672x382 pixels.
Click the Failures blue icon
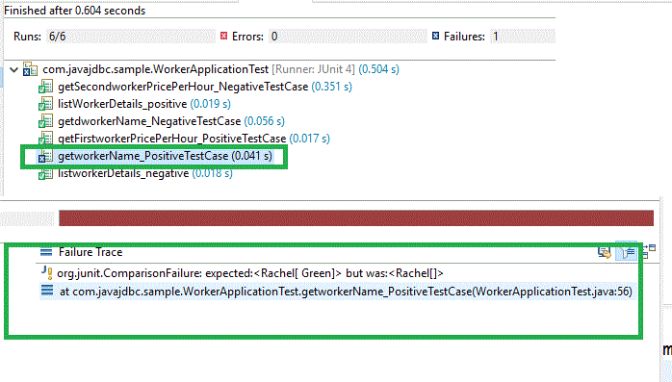435,36
